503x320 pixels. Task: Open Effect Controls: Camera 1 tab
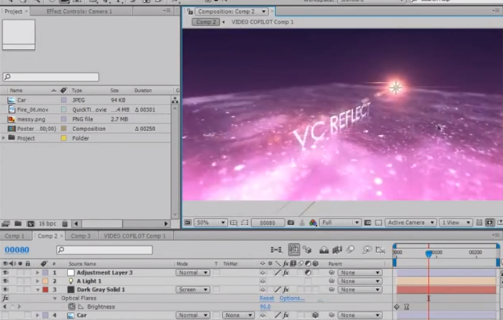(79, 12)
